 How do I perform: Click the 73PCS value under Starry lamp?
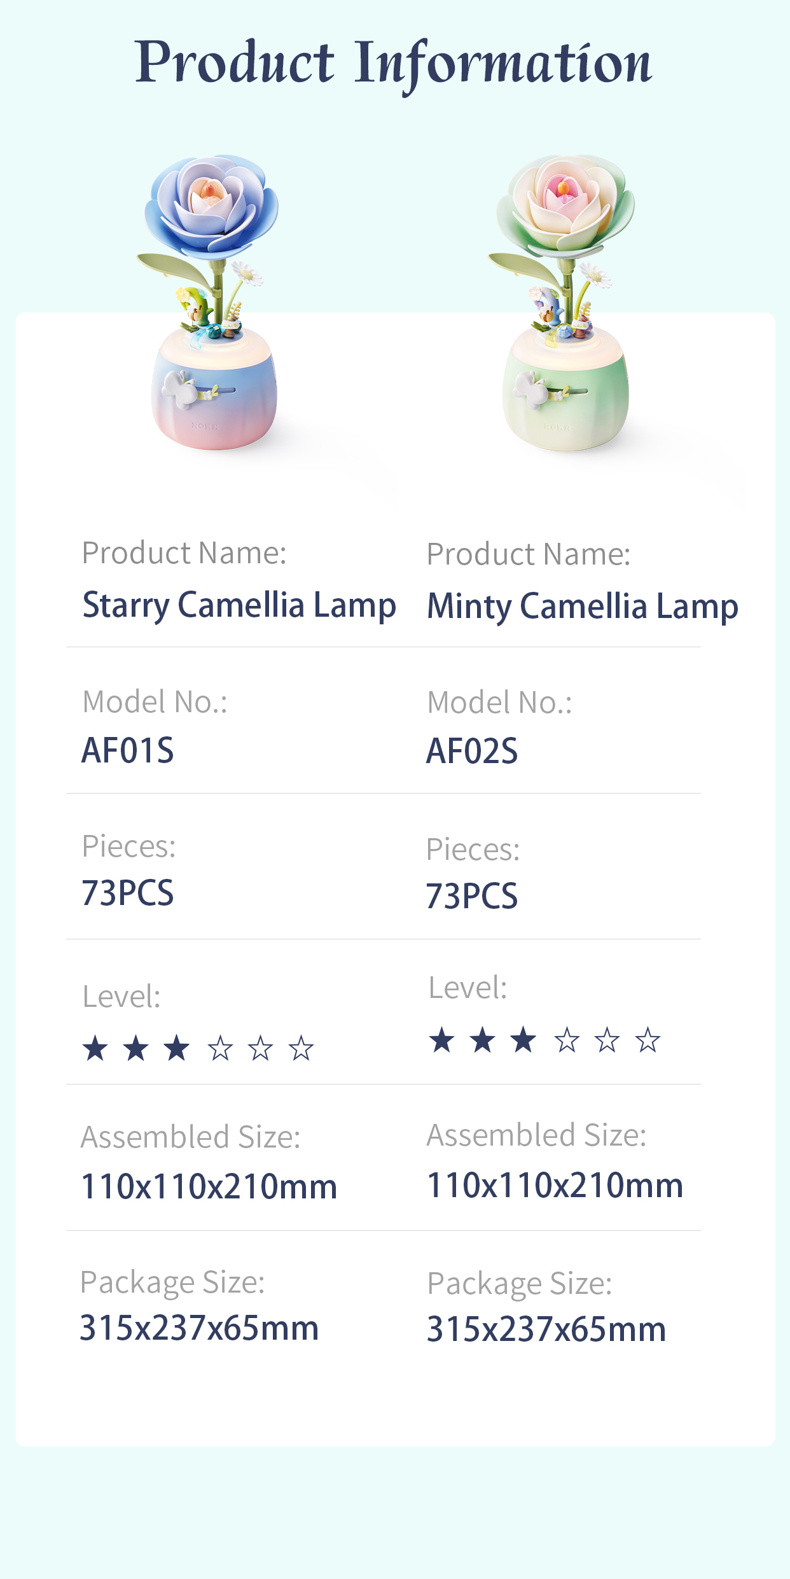pyautogui.click(x=128, y=893)
